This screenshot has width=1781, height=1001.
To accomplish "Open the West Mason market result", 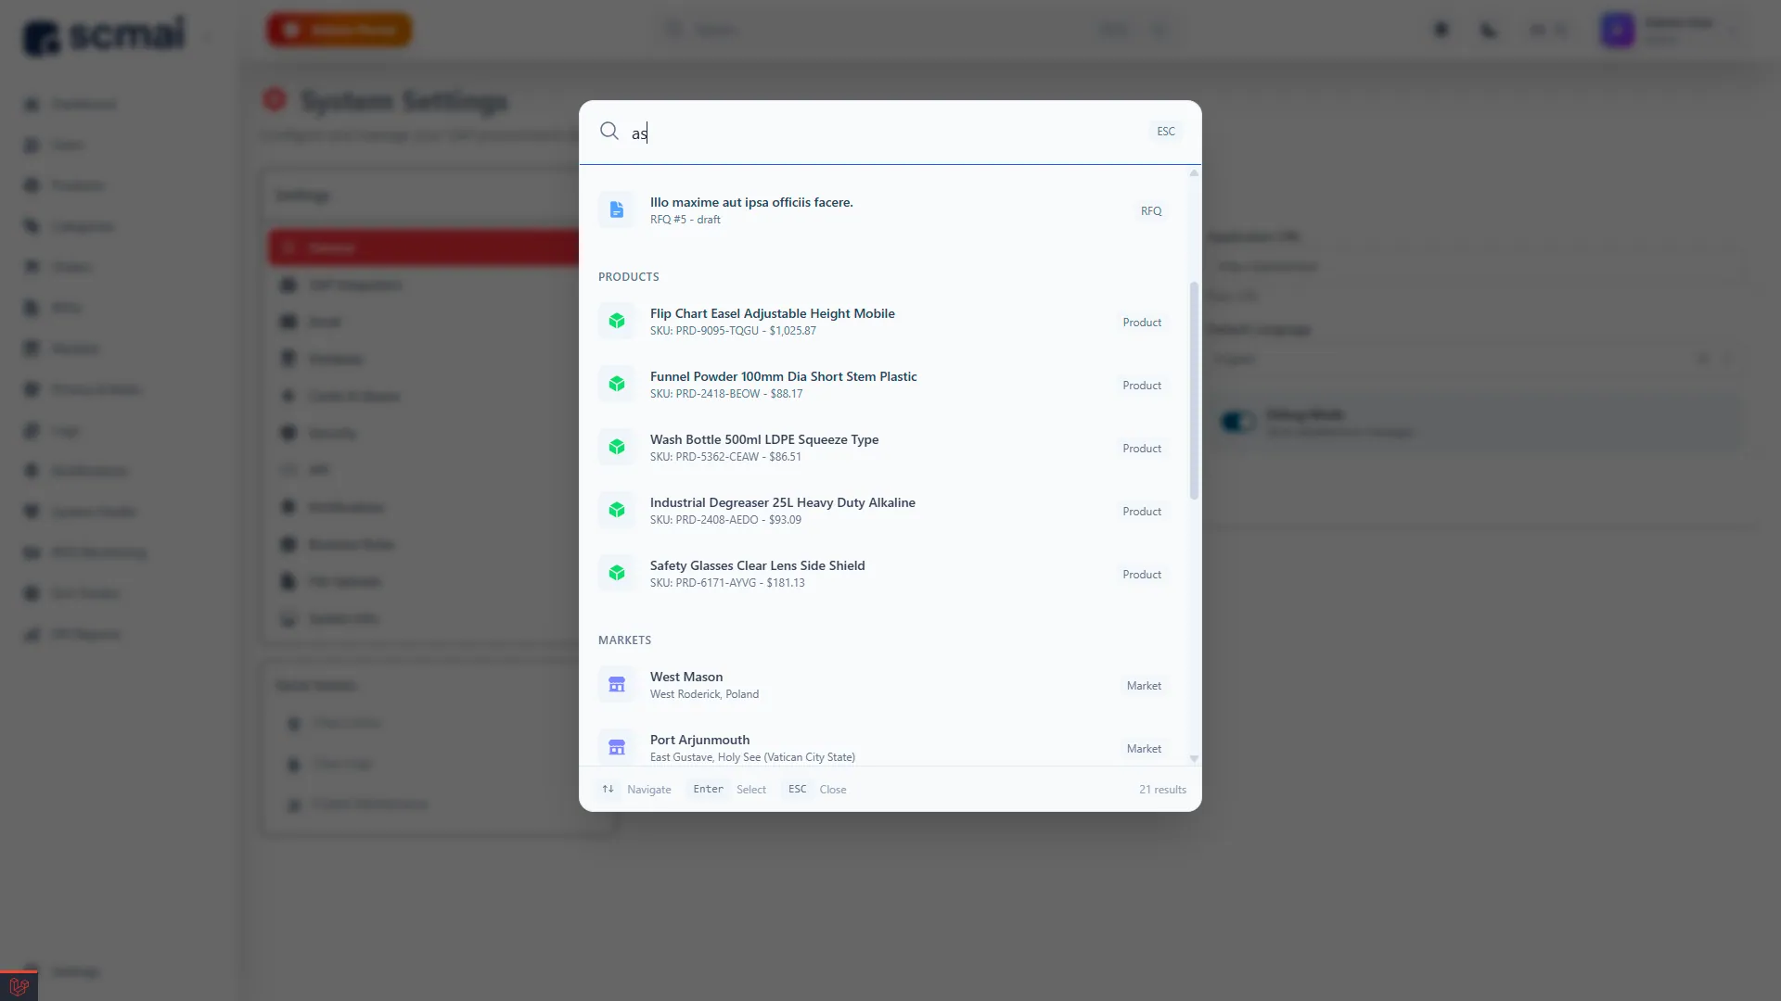I will pos(883,685).
